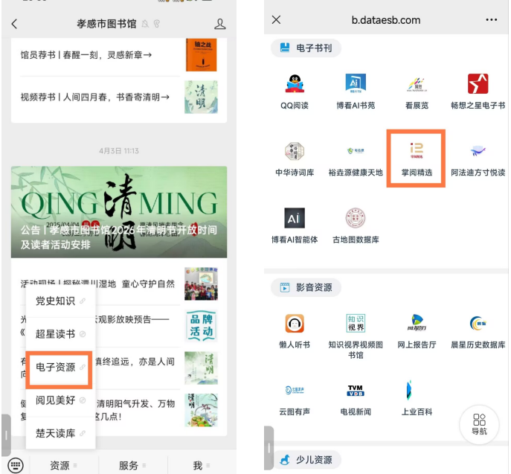Go back using the left arrow

pos(14,24)
